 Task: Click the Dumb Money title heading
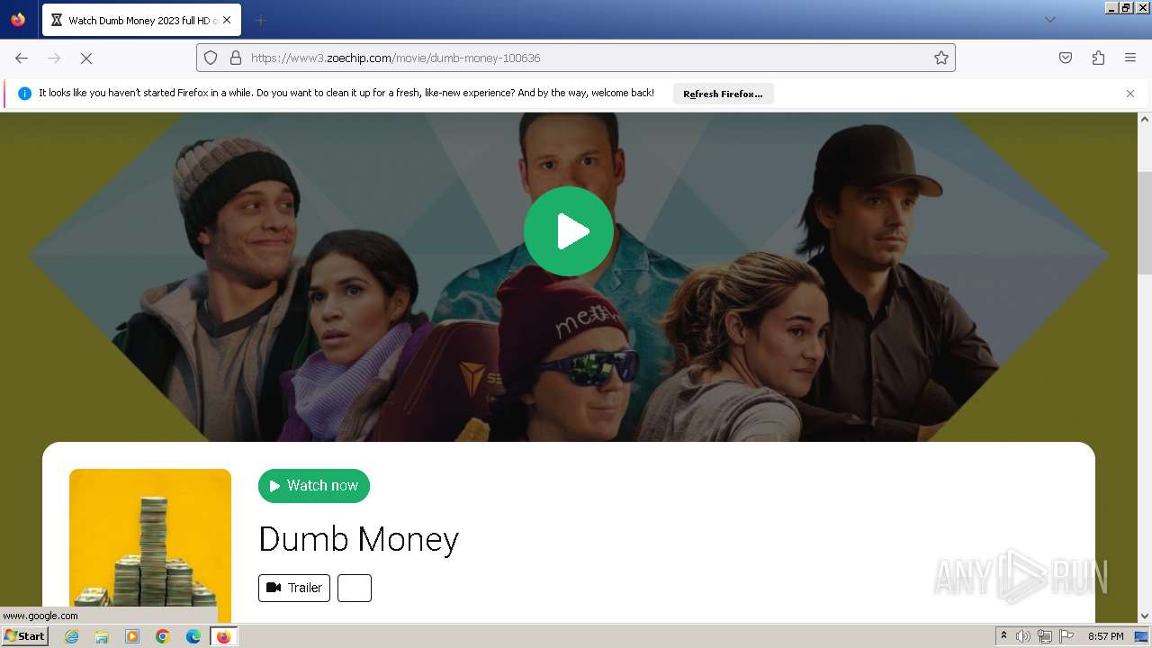[358, 539]
